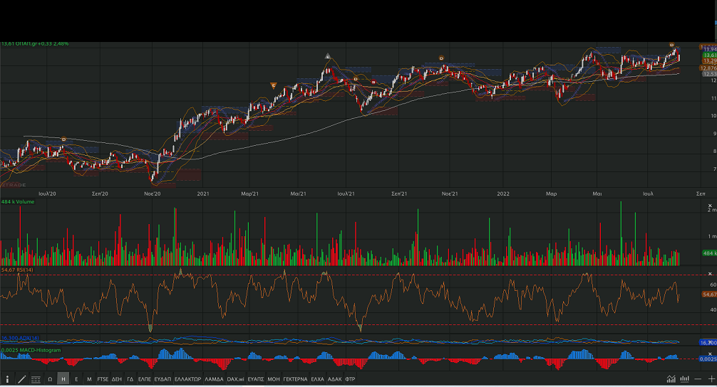
Task: Click the Νοε'20 date axis label
Action: (153, 194)
